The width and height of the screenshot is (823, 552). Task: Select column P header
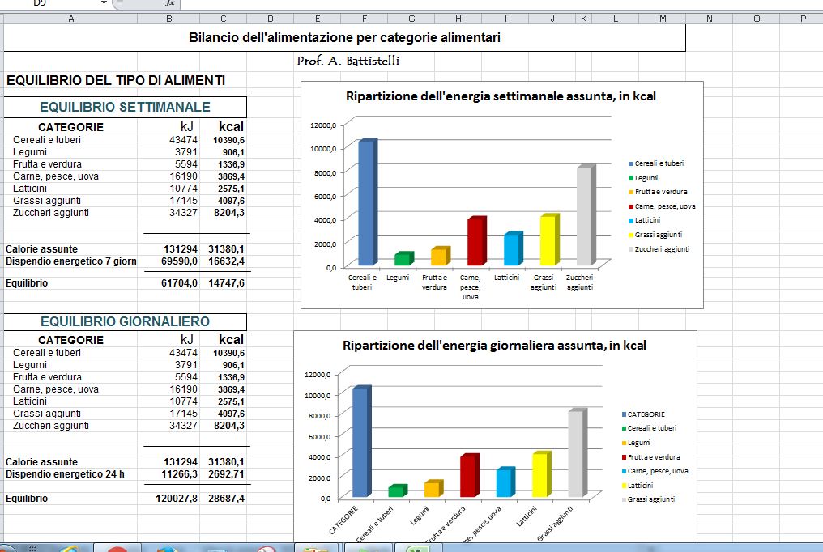coord(803,19)
